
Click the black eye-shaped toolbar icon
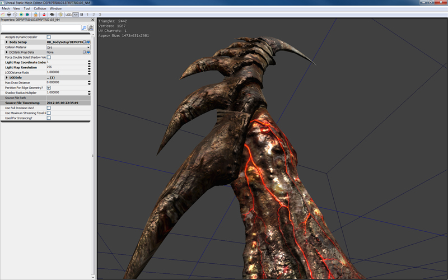coord(52,15)
